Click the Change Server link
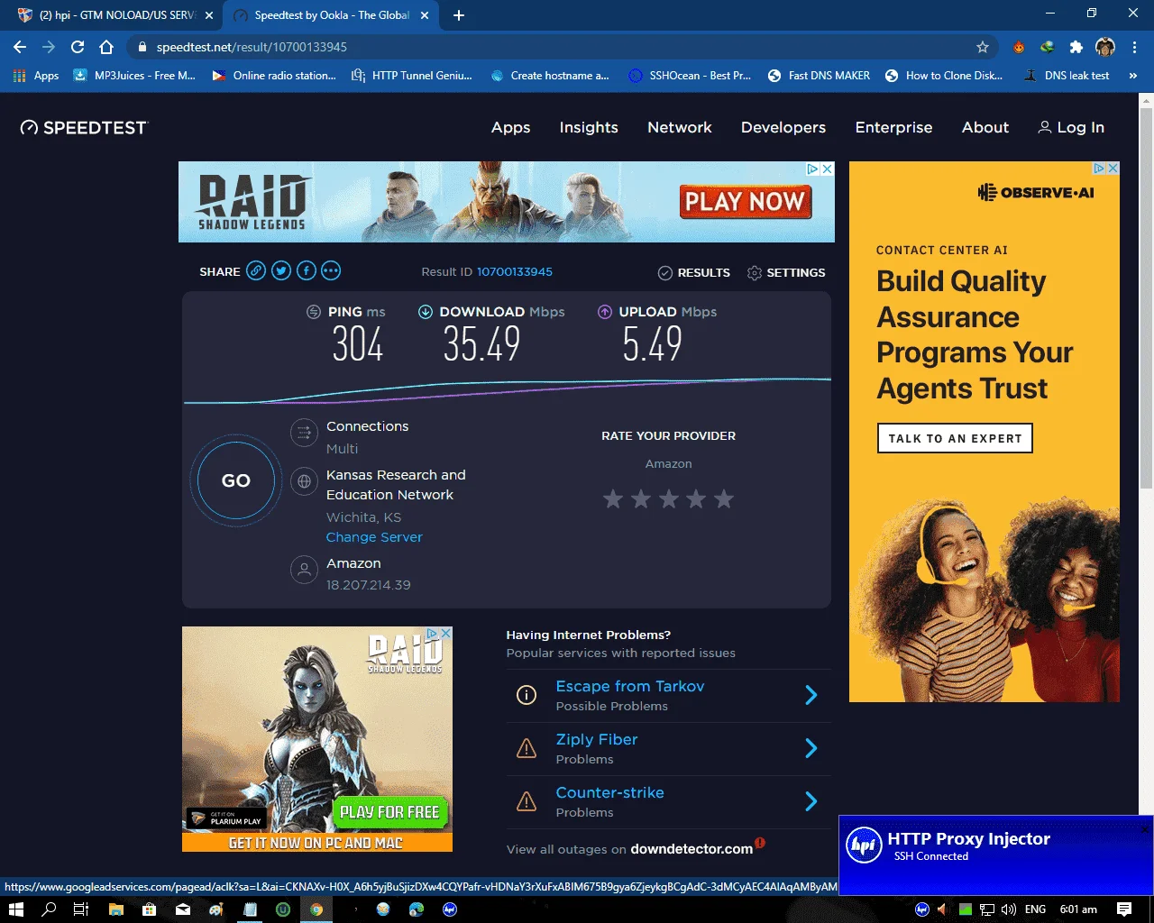The height and width of the screenshot is (923, 1154). click(374, 537)
